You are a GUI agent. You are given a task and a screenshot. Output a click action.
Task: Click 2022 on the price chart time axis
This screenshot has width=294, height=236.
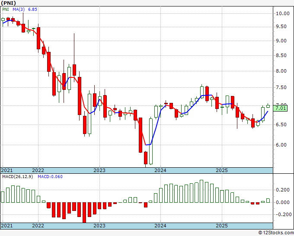coord(38,170)
